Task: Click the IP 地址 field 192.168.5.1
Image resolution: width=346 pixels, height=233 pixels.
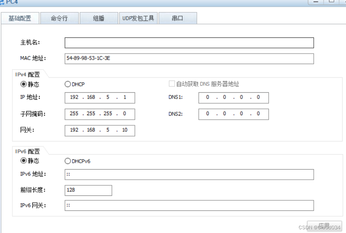Action: [x=100, y=98]
